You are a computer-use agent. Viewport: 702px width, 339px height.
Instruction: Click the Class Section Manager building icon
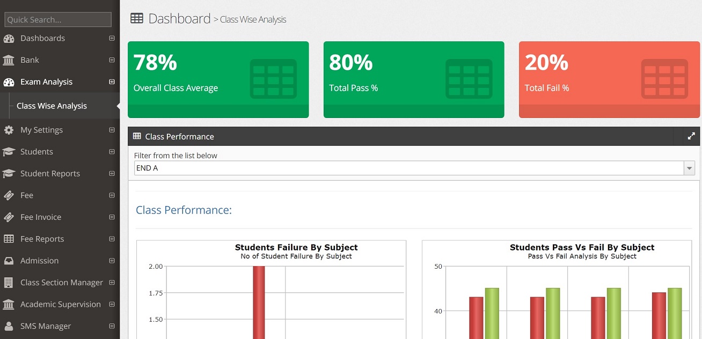9,283
